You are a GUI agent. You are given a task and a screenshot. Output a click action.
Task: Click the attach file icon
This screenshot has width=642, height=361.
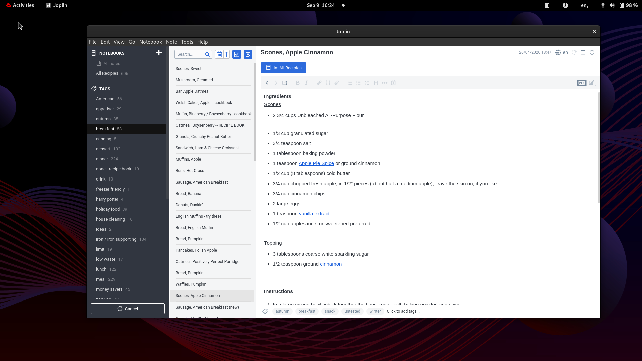click(337, 83)
